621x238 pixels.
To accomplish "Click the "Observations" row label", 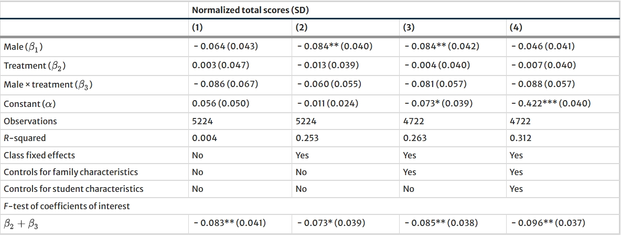I will (30, 121).
